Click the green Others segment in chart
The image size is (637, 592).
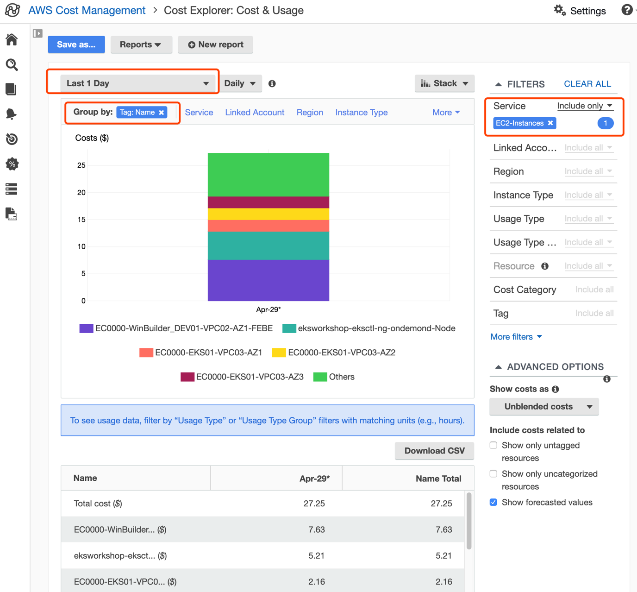269,175
